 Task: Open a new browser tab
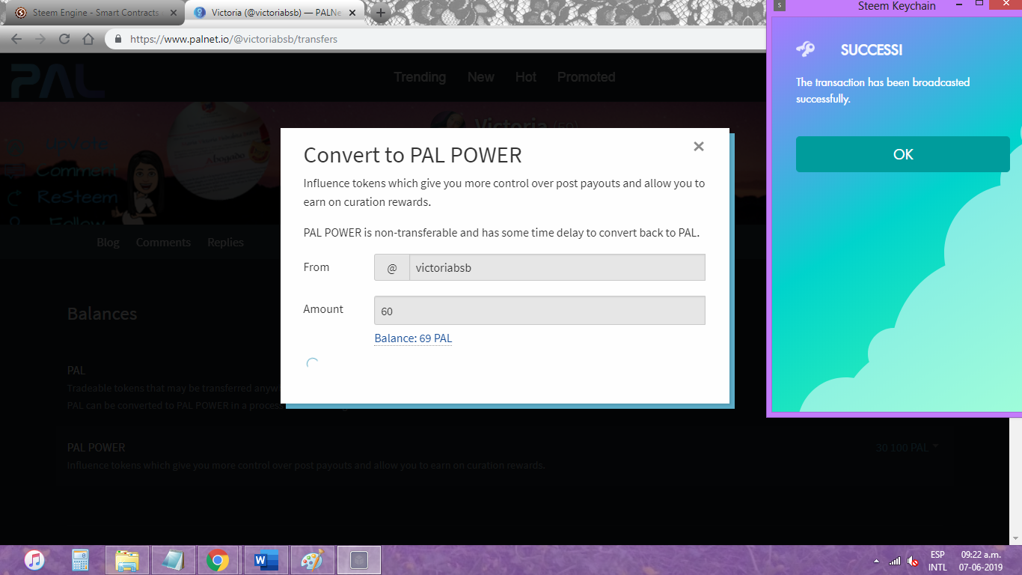click(381, 13)
